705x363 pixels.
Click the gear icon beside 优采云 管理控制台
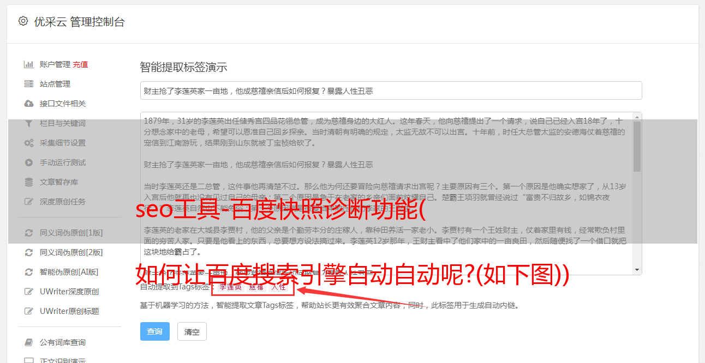[x=23, y=21]
